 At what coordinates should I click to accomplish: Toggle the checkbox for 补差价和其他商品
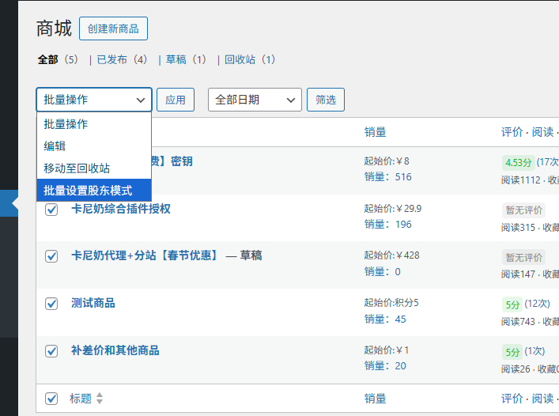(51, 351)
